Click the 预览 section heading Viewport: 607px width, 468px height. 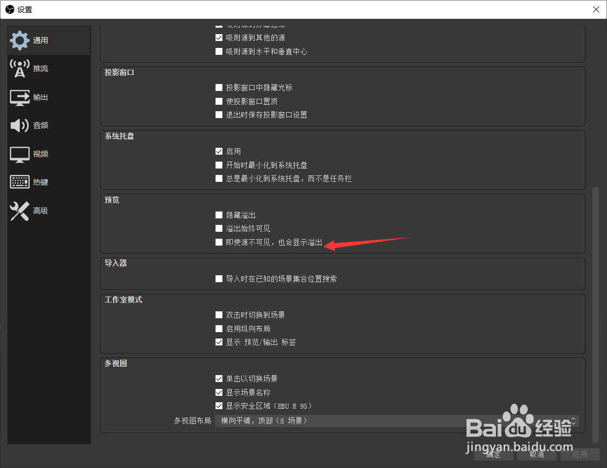pyautogui.click(x=112, y=200)
